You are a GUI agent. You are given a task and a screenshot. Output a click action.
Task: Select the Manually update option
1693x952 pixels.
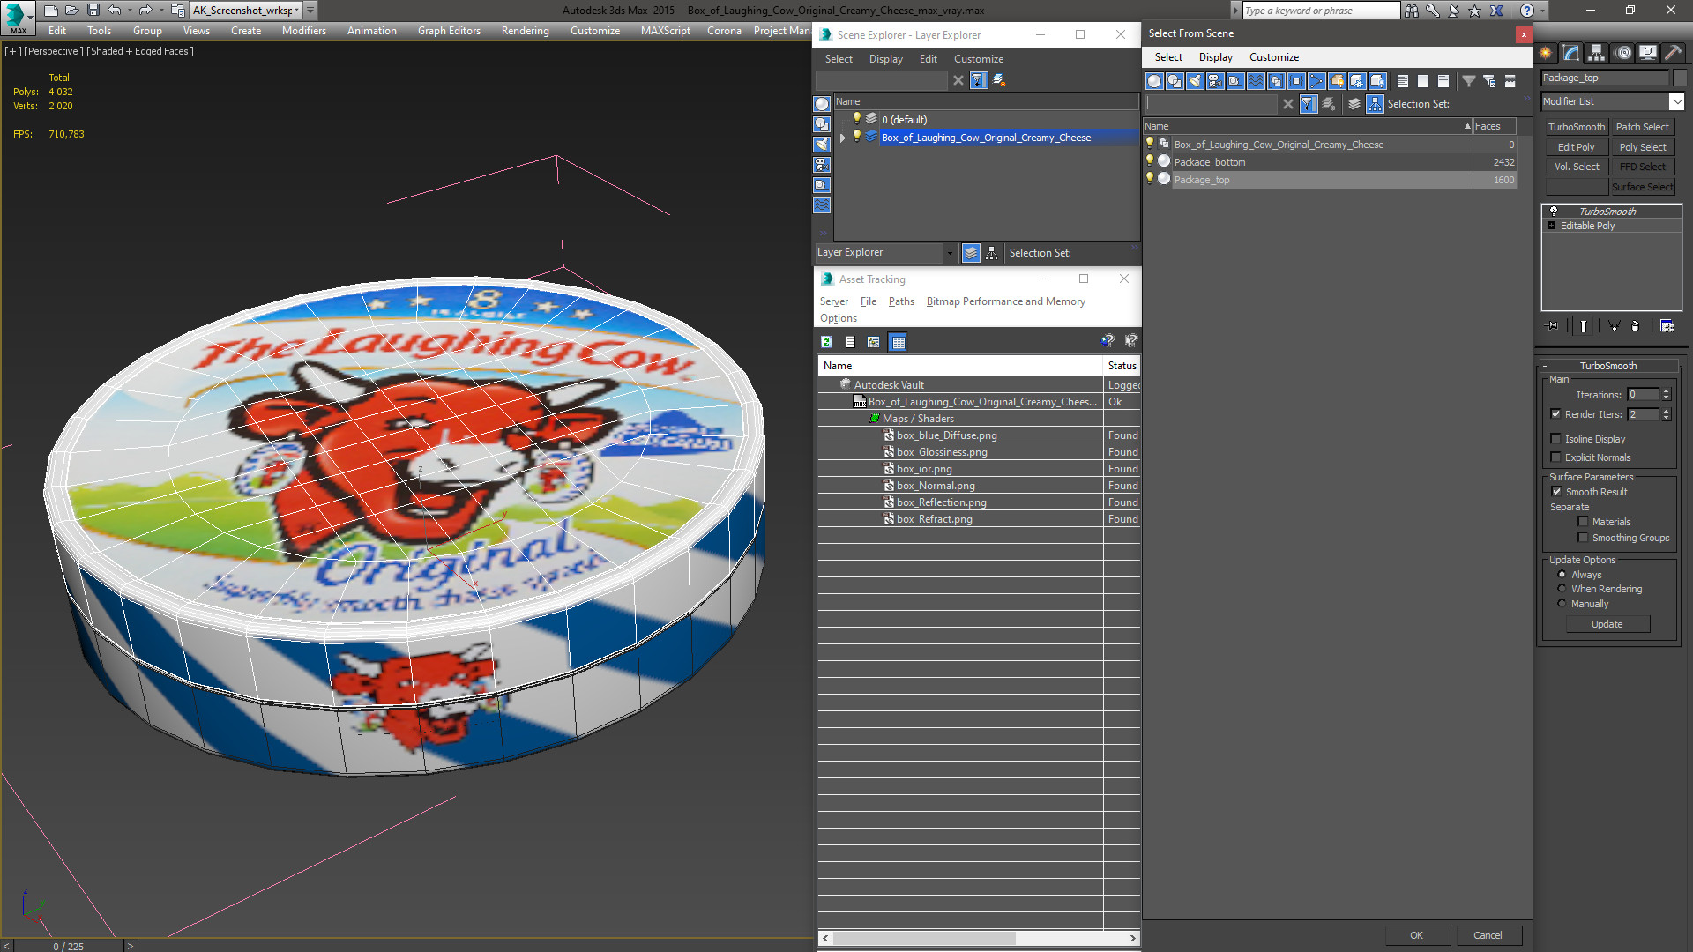coord(1562,604)
